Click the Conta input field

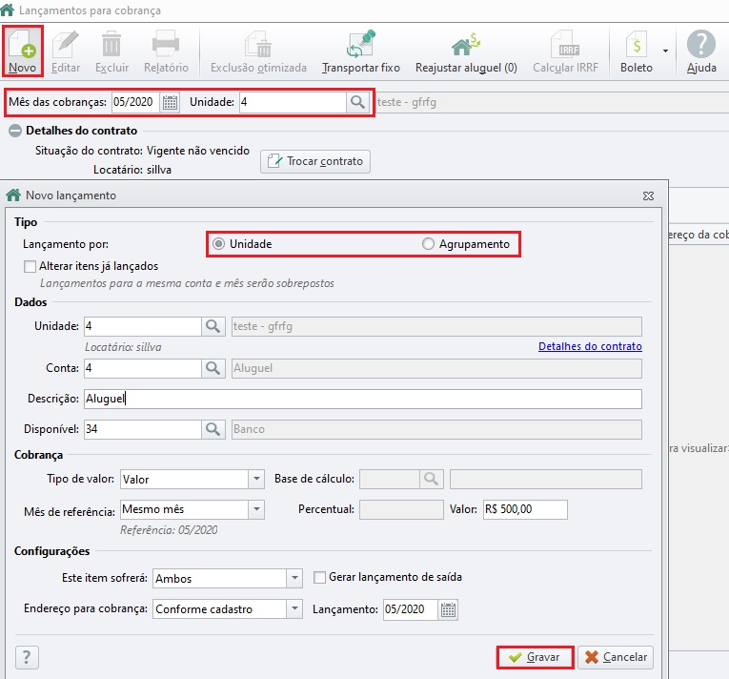[x=143, y=368]
